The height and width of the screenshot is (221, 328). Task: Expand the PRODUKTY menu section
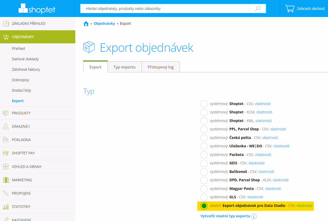(38, 113)
